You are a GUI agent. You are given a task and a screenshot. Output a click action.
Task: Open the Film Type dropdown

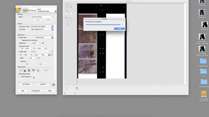[42, 29]
